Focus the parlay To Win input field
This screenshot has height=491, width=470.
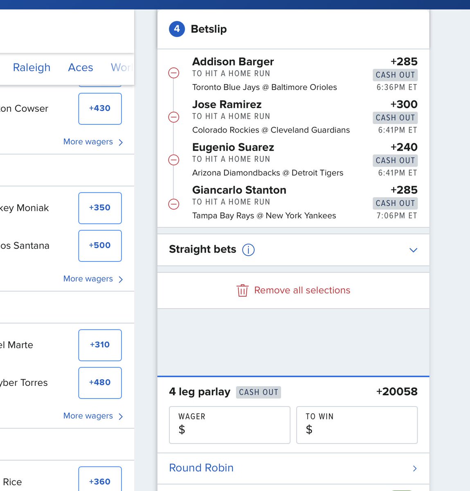[357, 425]
